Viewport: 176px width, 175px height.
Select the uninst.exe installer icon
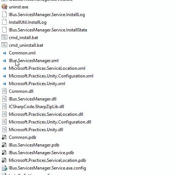pos(4,7)
